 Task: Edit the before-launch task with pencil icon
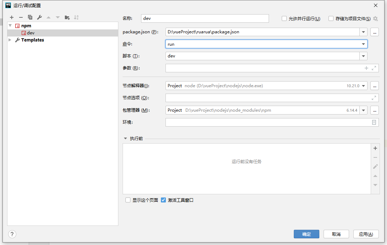click(375, 166)
